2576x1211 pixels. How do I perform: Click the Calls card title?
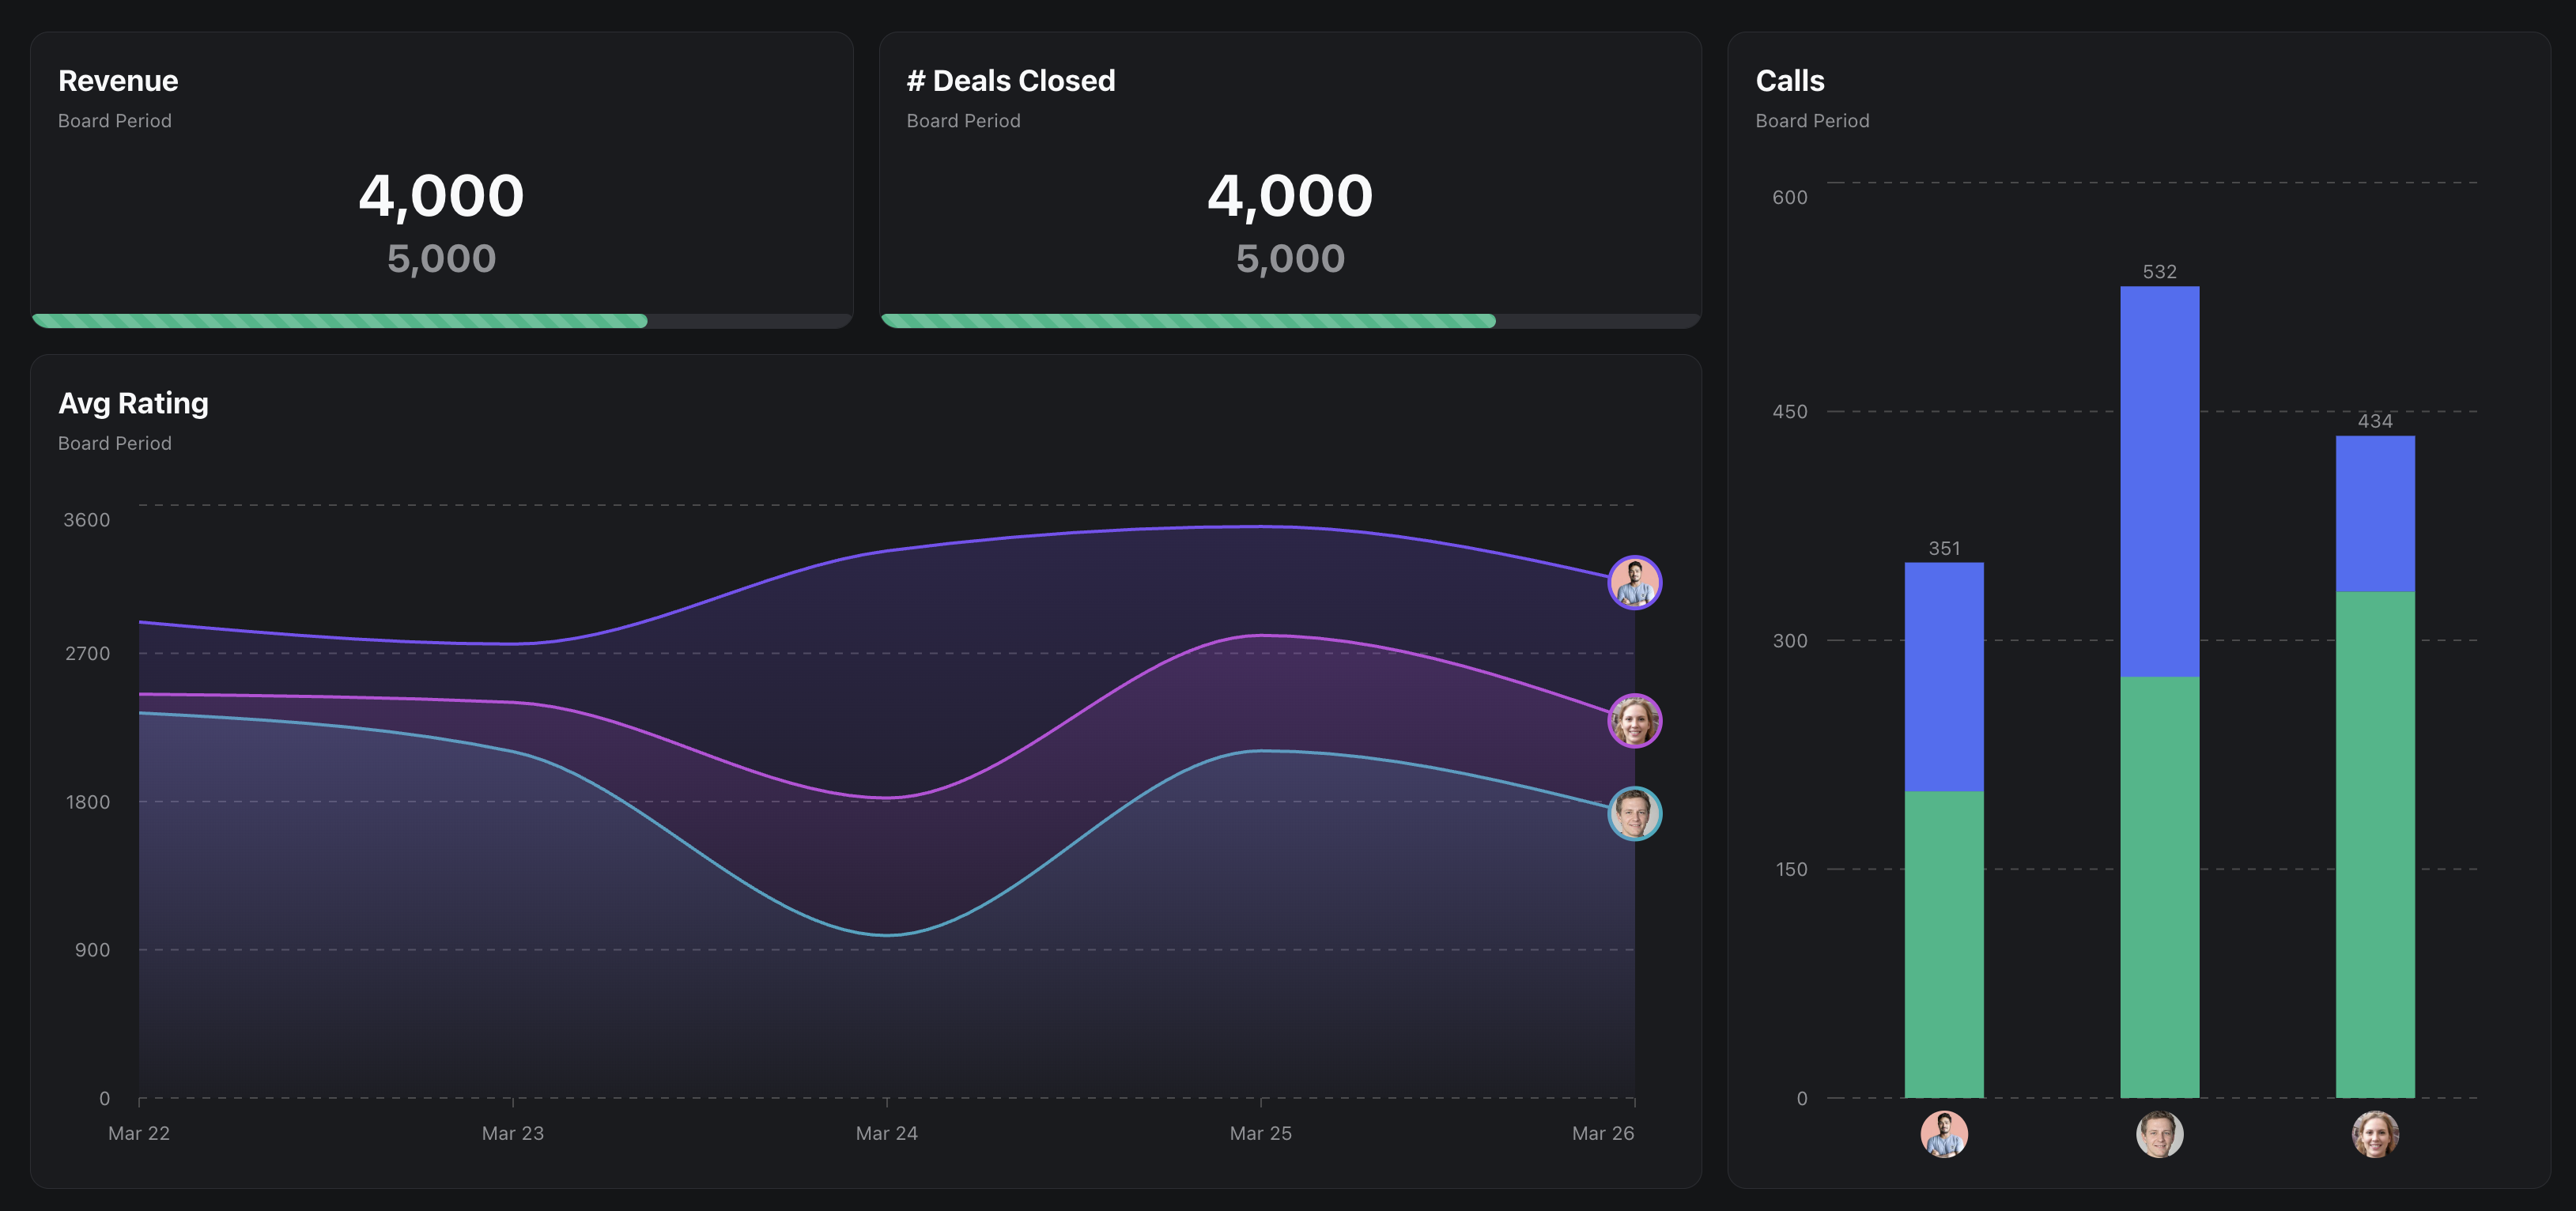pos(1789,81)
